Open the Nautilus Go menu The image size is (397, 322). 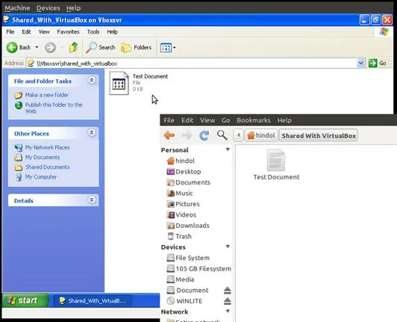coord(225,120)
